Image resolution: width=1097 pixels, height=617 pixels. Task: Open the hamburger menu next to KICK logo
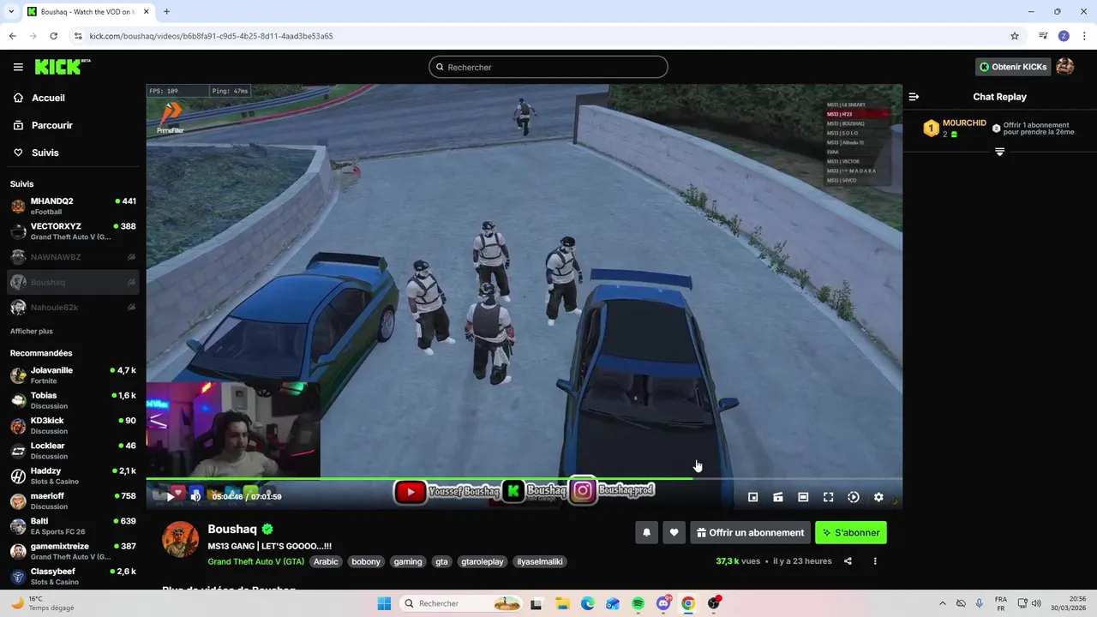click(18, 67)
